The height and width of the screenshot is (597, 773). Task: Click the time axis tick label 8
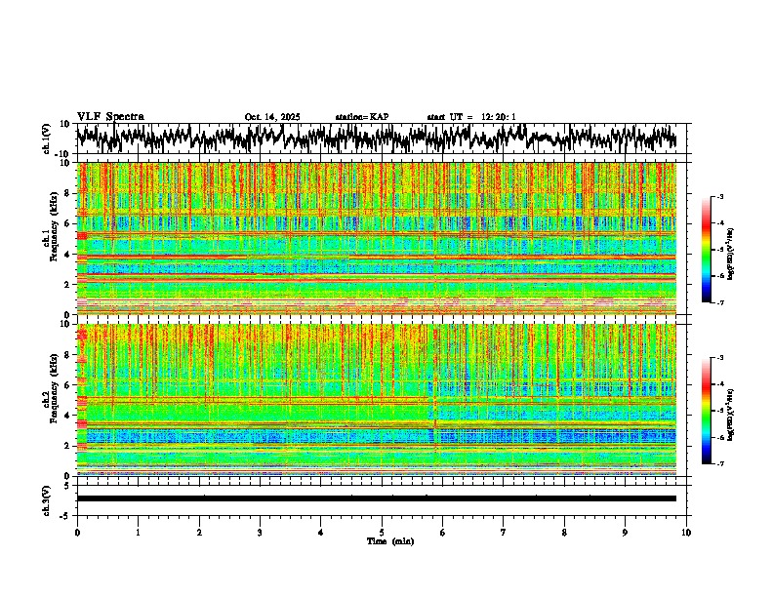(564, 533)
